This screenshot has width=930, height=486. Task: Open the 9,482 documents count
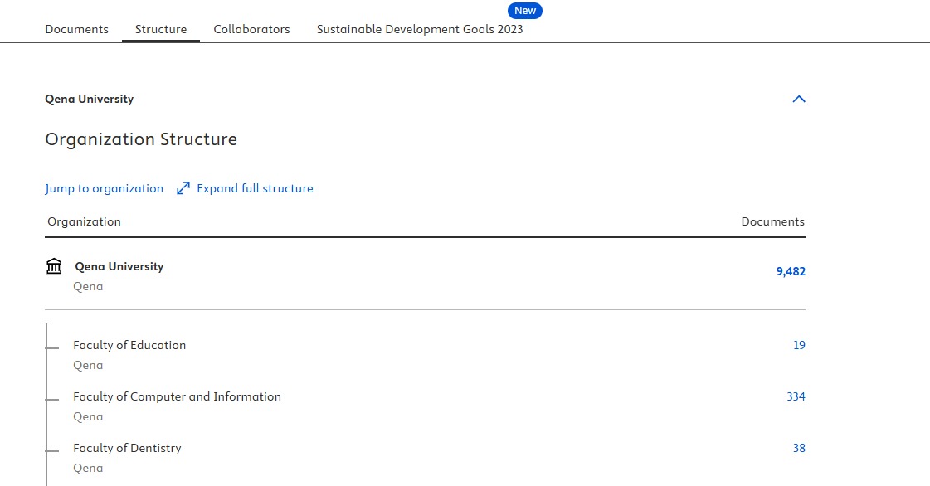(x=790, y=271)
